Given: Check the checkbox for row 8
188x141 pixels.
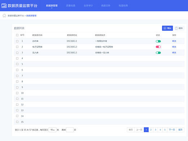Looking at the screenshot, I should [x=17, y=81].
